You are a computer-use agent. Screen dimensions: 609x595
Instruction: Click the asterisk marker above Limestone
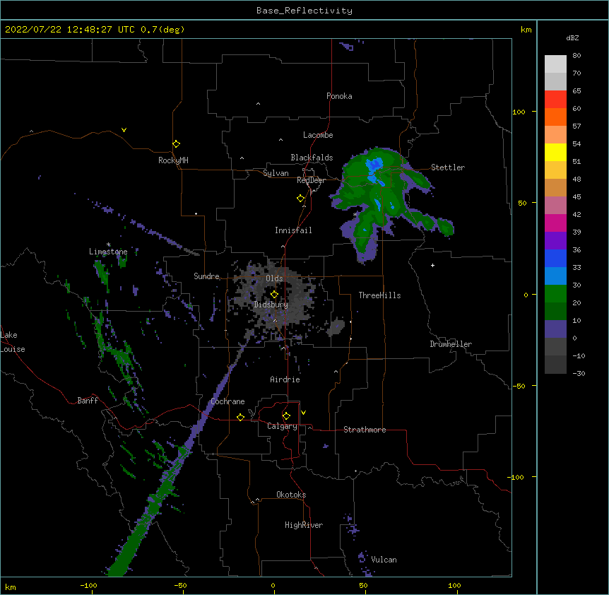pyautogui.click(x=109, y=245)
